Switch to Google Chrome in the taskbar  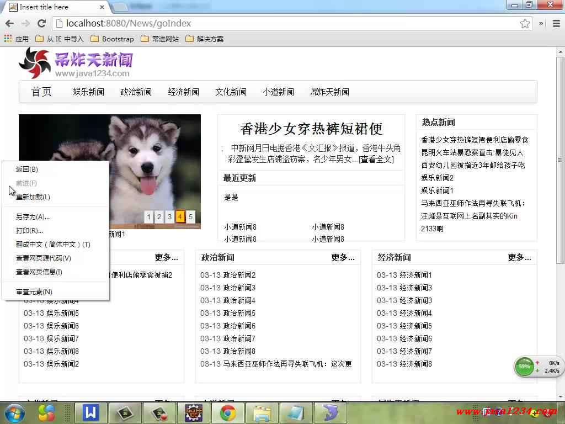(x=228, y=412)
